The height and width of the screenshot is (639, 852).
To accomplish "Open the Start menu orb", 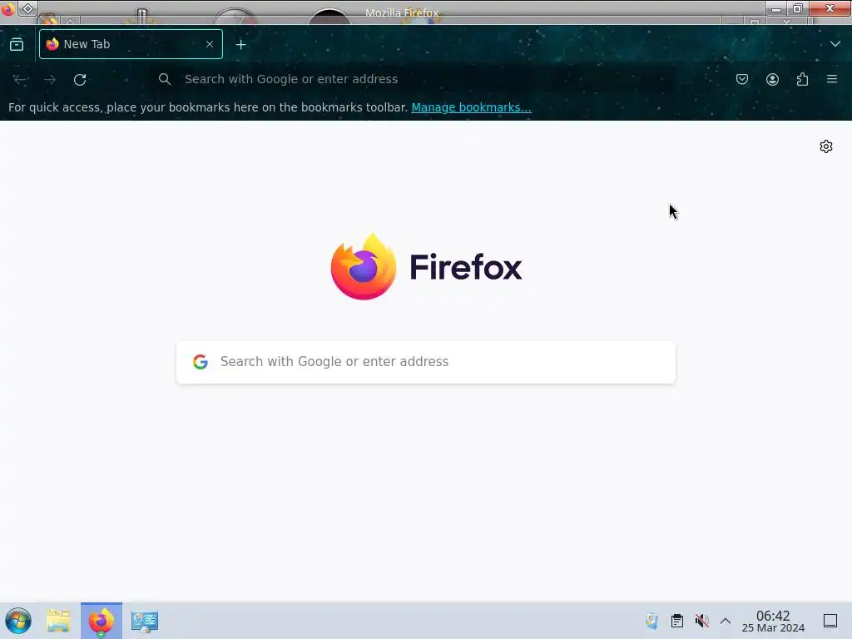I will 18,621.
